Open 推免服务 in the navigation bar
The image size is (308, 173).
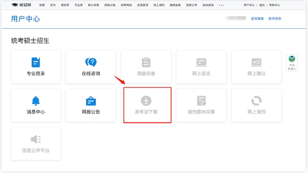pos(175,5)
